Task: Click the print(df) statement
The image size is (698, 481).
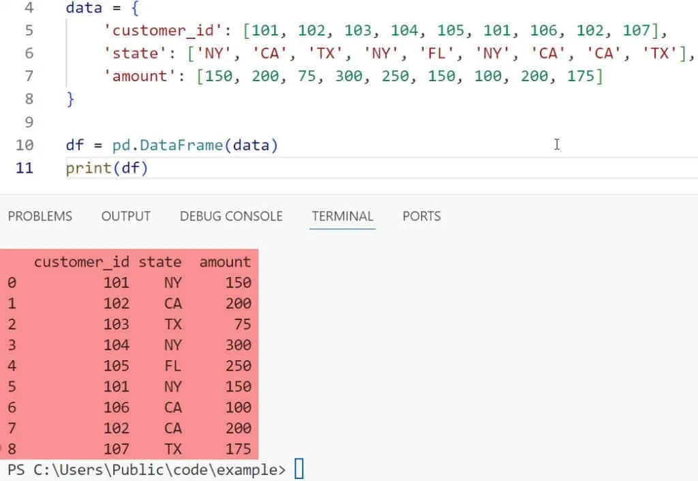Action: (106, 168)
